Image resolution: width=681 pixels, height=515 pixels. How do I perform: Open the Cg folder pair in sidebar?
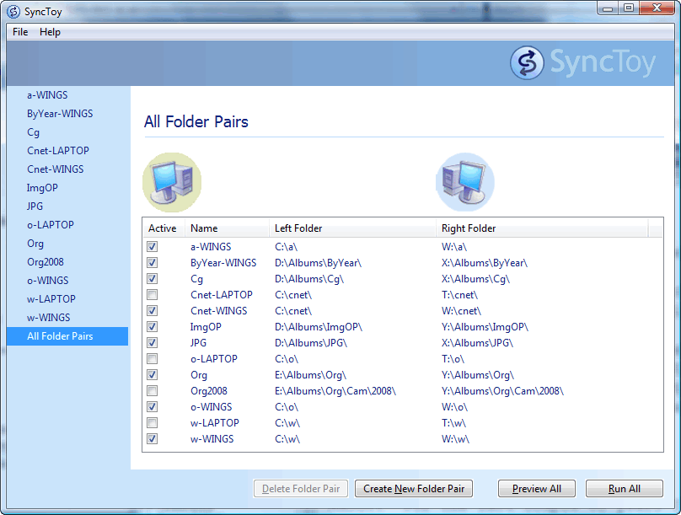[33, 132]
